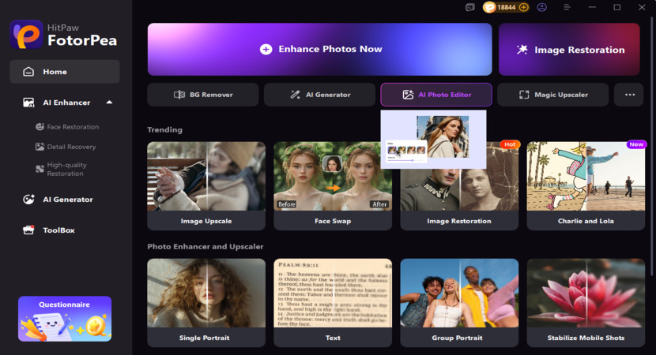Viewport: 656px width, 355px height.
Task: Select the AI Photo Editor button
Action: pyautogui.click(x=436, y=95)
